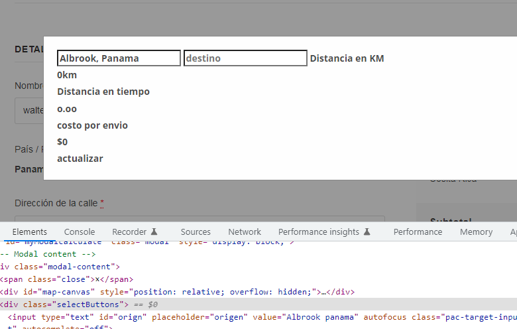Open the Console tab
The width and height of the screenshot is (517, 329).
coord(80,232)
